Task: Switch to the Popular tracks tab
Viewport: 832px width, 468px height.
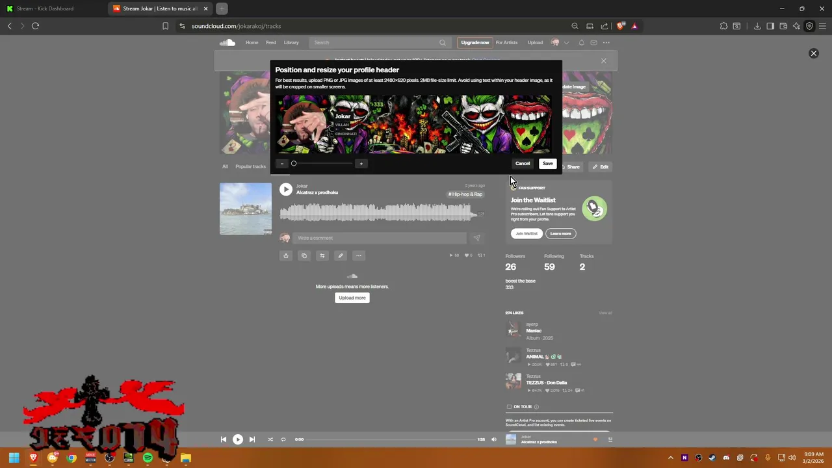Action: [x=250, y=166]
